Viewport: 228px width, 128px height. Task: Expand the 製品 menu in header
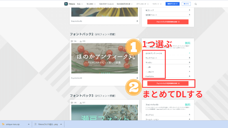80,4
